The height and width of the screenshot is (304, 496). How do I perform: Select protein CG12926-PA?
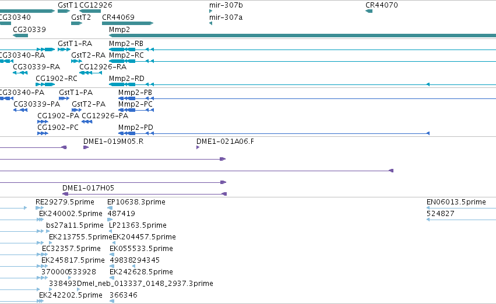point(87,122)
